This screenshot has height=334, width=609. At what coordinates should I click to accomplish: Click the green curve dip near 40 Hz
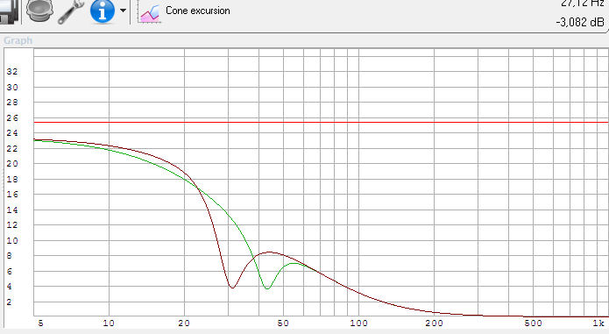(x=267, y=288)
